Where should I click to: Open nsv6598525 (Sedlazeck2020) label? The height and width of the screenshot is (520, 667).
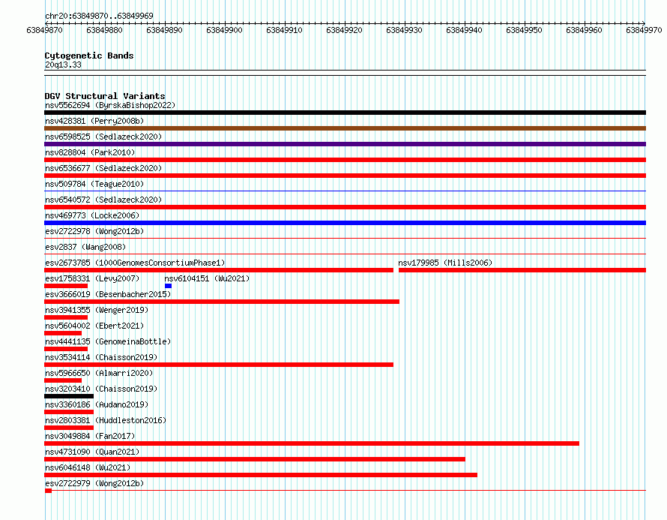pyautogui.click(x=103, y=137)
